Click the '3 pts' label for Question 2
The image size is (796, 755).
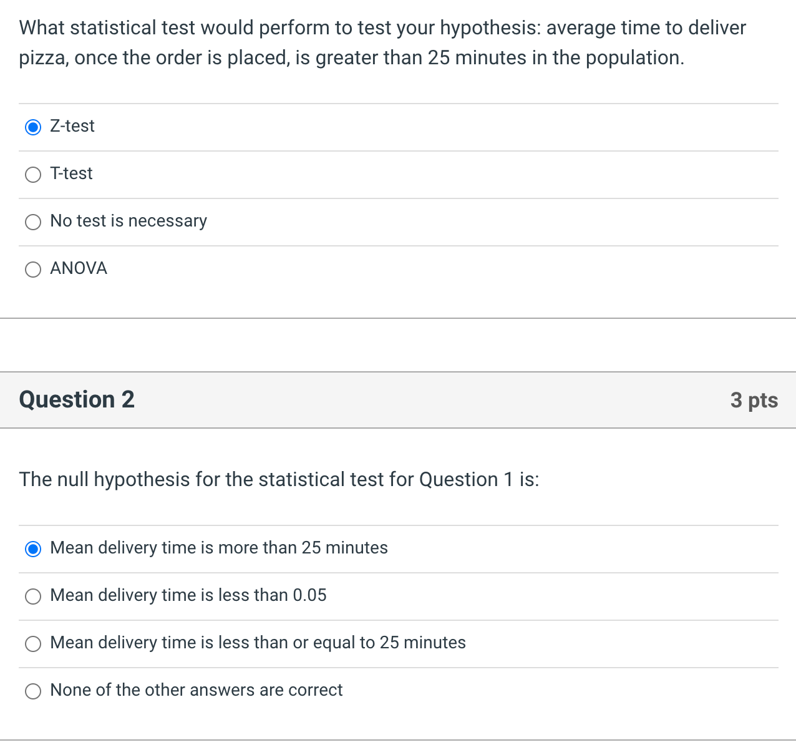[754, 400]
